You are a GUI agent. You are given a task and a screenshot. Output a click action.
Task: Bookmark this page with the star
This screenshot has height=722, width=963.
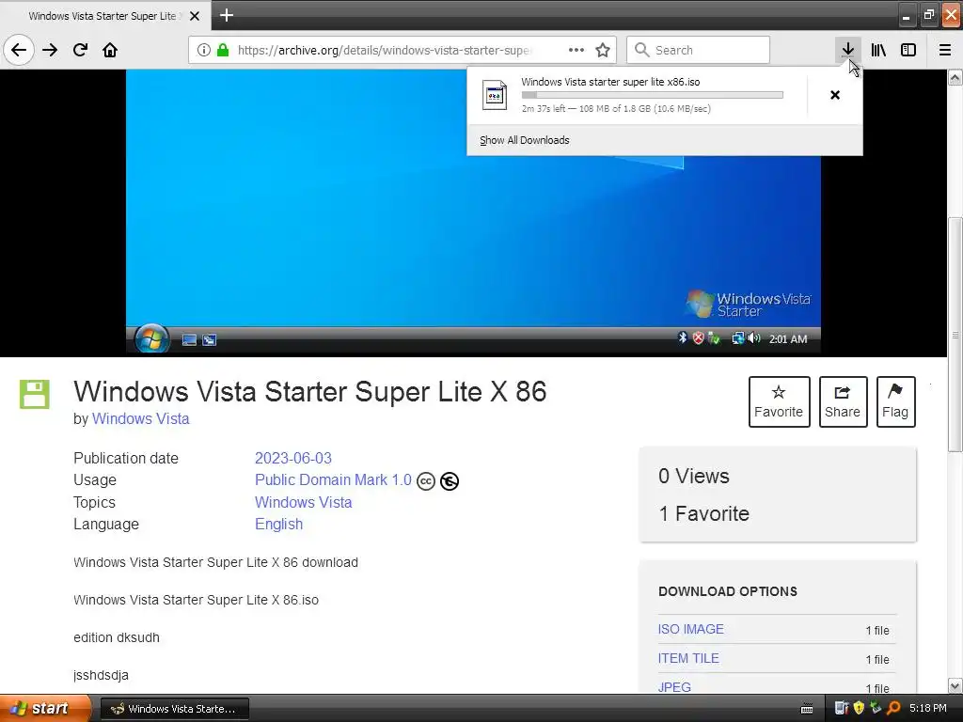click(603, 50)
